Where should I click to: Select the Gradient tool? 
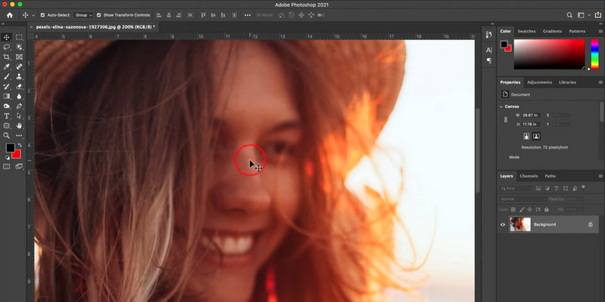coord(7,97)
